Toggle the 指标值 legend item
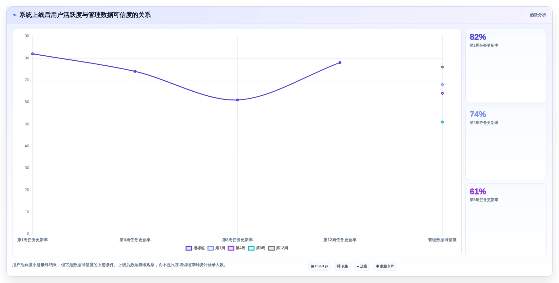 [x=195, y=248]
